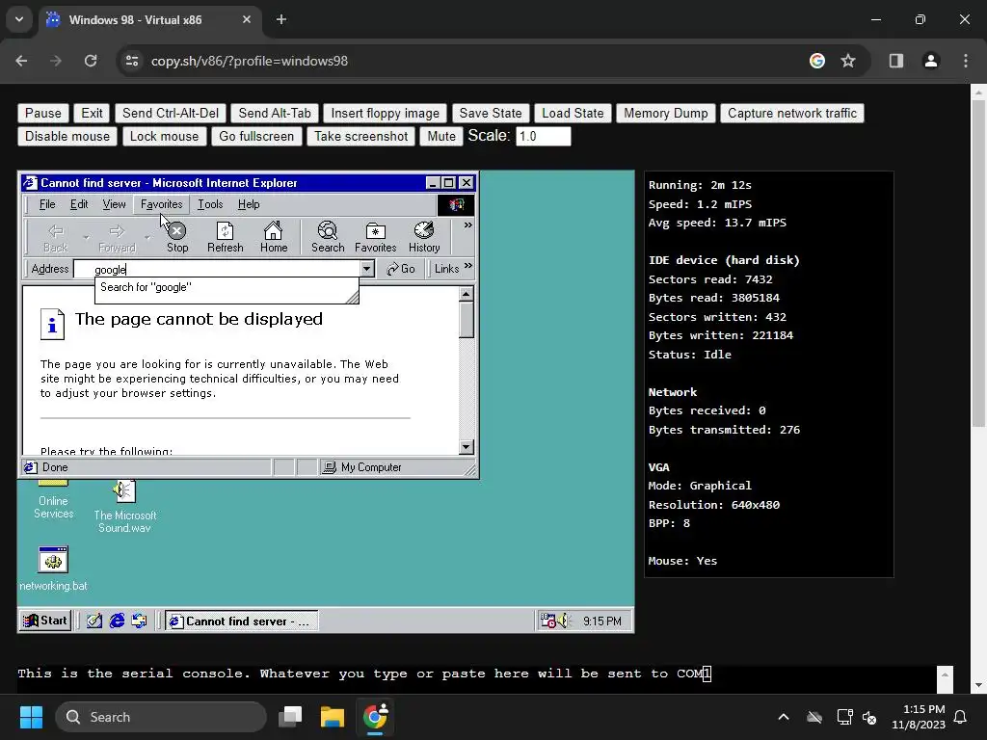This screenshot has width=987, height=740.
Task: Open the Tools menu in IE
Action: [210, 204]
